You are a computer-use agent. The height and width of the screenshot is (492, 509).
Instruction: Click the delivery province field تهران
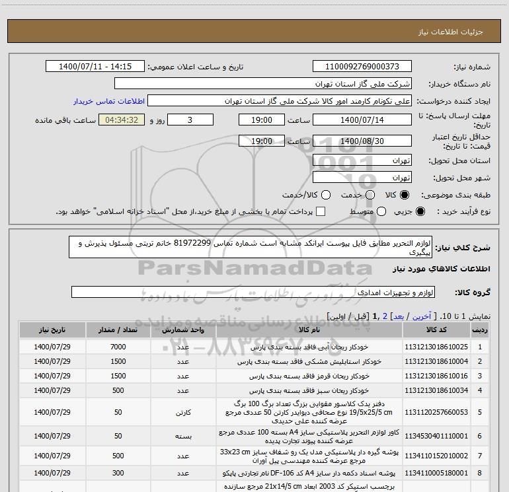pos(362,160)
